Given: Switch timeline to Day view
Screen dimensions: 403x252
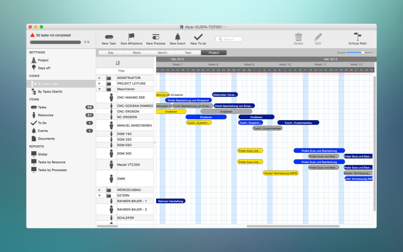Looking at the screenshot, I should pyautogui.click(x=111, y=52).
